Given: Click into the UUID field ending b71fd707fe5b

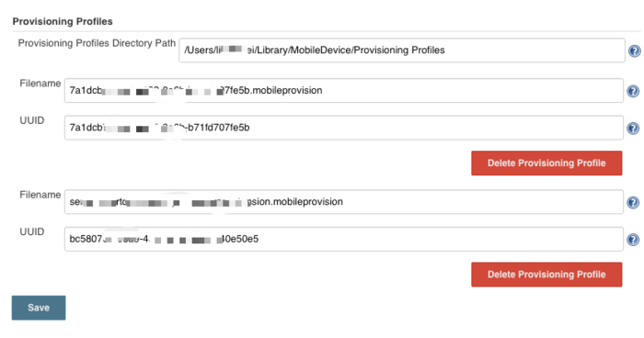Looking at the screenshot, I should (x=344, y=128).
